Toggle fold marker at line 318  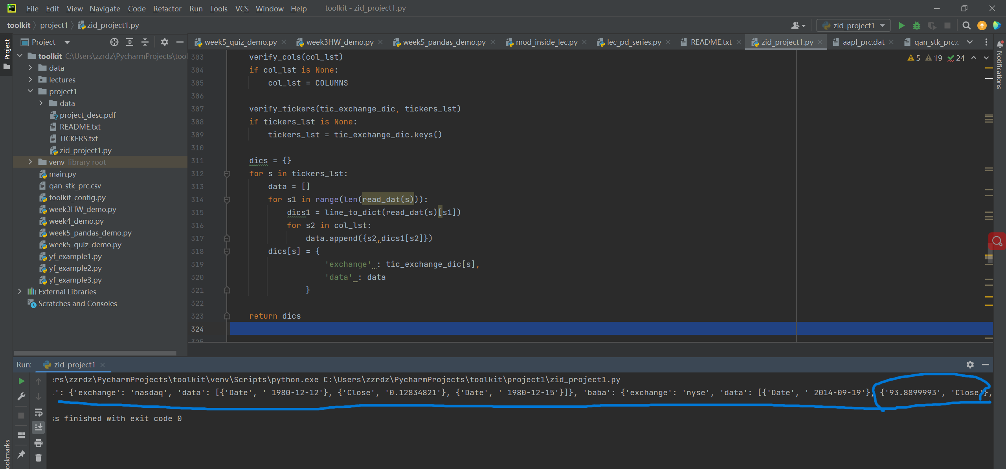click(x=227, y=251)
